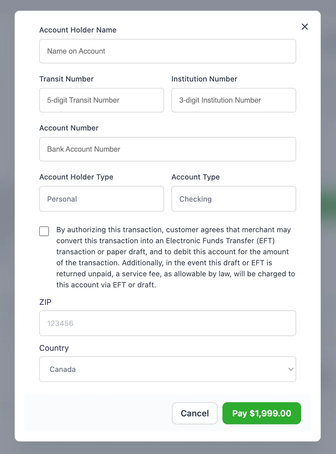Click the Country dropdown chevron arrow
This screenshot has height=454, width=336.
pyautogui.click(x=291, y=369)
